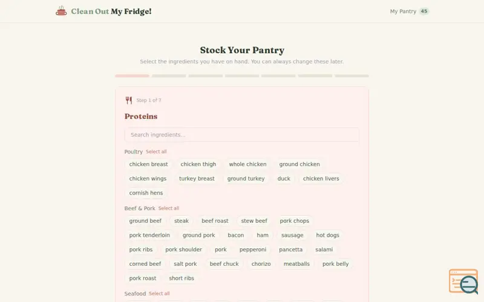Click the cooking pot logo icon

[61, 11]
